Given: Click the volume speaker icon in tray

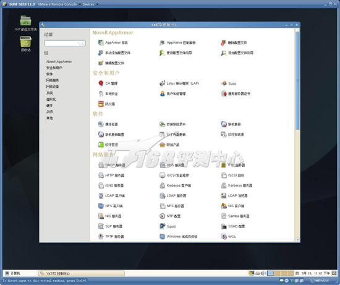Looking at the screenshot, I should [263, 273].
